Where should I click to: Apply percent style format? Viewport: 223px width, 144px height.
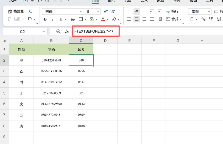(204, 19)
